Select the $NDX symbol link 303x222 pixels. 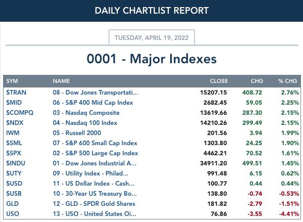pyautogui.click(x=15, y=123)
